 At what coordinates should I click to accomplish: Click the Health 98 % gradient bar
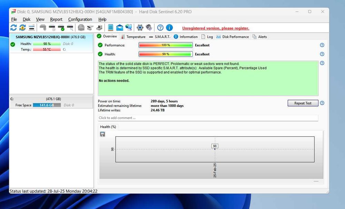click(166, 54)
